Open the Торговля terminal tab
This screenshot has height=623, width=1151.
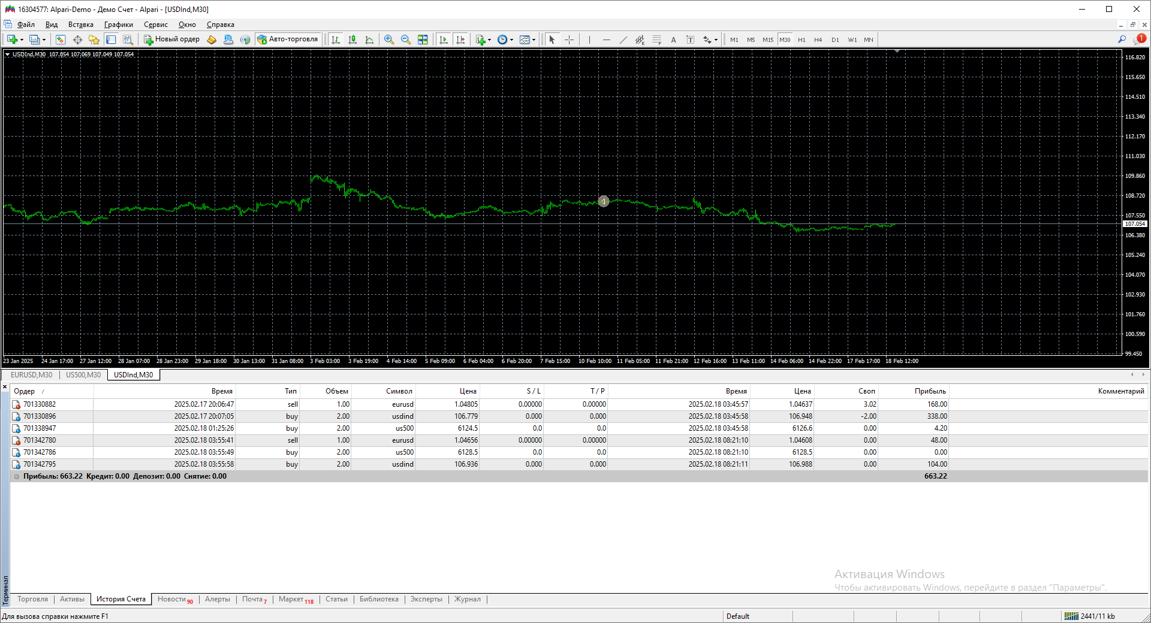32,599
